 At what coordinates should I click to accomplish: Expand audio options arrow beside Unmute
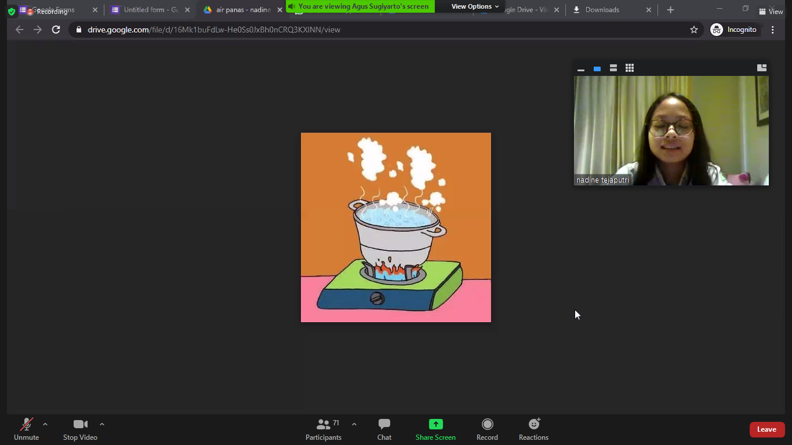coord(45,424)
